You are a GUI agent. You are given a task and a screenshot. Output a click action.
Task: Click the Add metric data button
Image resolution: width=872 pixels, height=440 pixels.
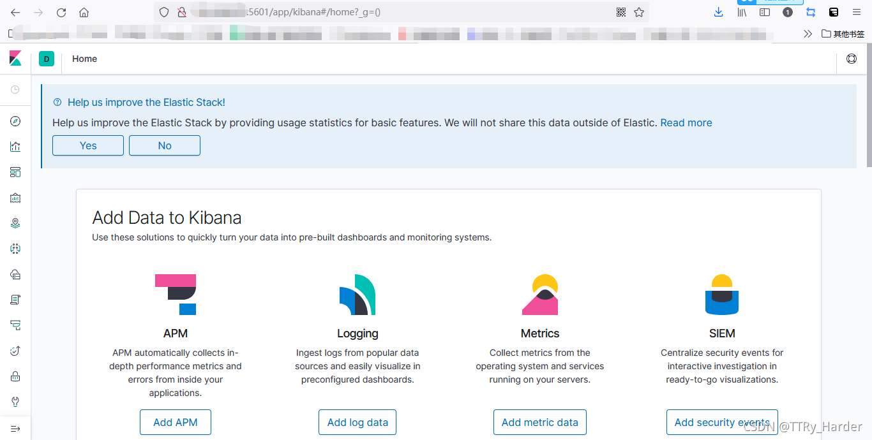[540, 422]
